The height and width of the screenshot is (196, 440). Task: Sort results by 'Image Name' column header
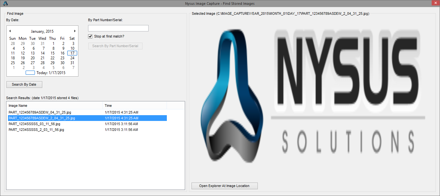coord(54,106)
